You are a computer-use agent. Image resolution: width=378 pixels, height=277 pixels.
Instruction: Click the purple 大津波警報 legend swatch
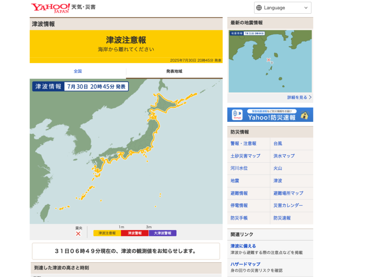pos(162,233)
